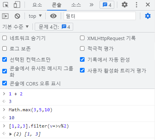The image size is (155, 140).
Task: Switch to the 콘솔 tab
Action: pyautogui.click(x=57, y=5)
